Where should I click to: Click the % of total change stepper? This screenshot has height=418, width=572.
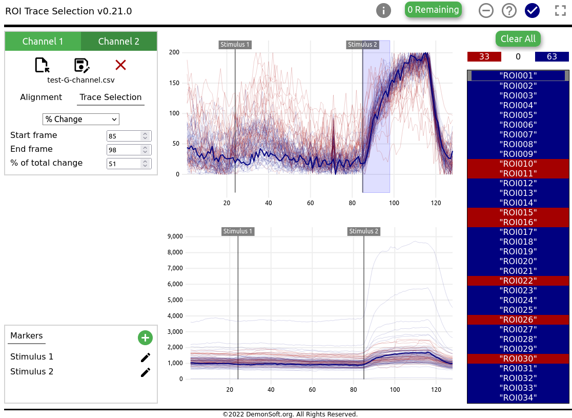pos(146,164)
